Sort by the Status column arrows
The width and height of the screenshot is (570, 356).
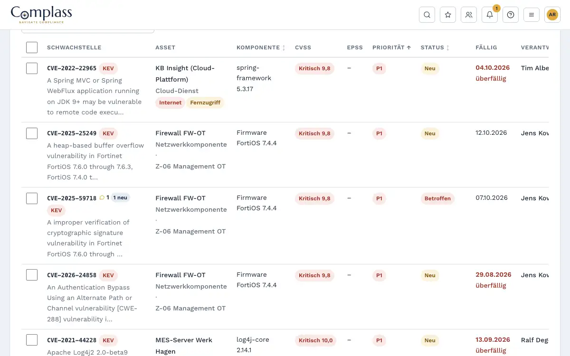(447, 47)
